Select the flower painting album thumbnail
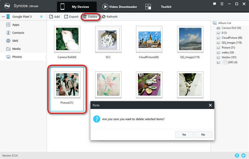Image resolution: width=249 pixels, height=159 pixels. pyautogui.click(x=108, y=85)
